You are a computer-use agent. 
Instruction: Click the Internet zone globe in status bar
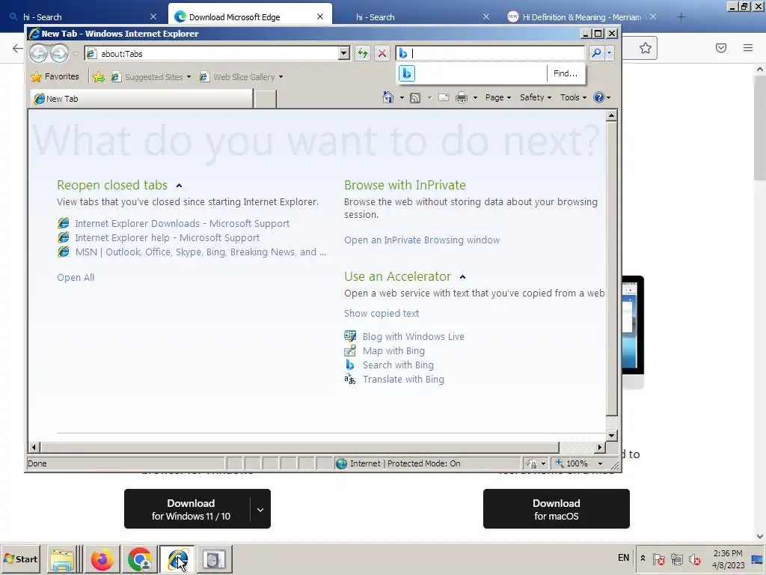click(x=341, y=463)
